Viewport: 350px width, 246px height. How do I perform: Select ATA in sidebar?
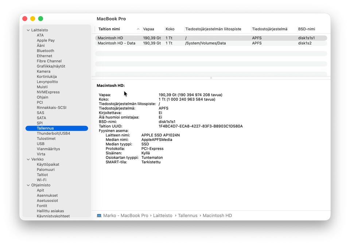(40, 35)
